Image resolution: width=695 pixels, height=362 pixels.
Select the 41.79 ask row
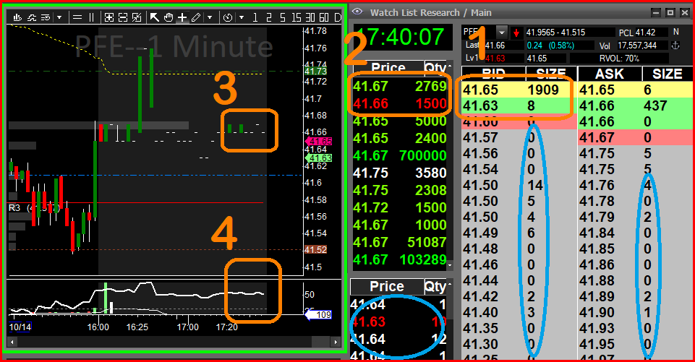(636, 217)
